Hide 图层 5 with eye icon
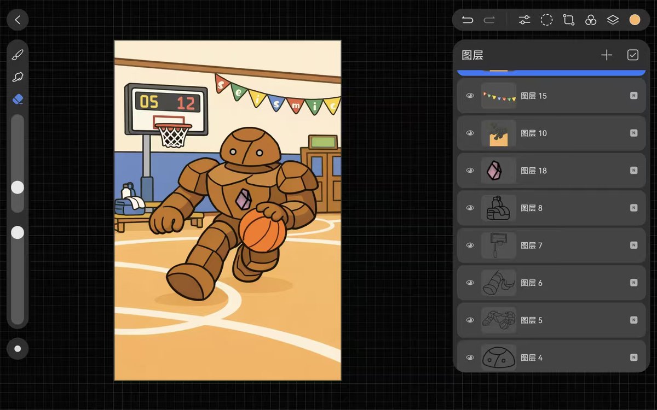This screenshot has width=657, height=410. point(470,320)
